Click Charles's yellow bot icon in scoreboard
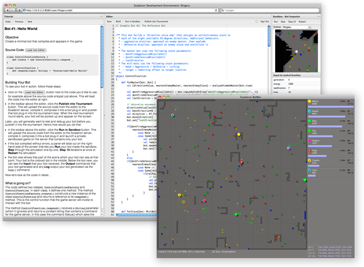The height and width of the screenshot is (267, 364). click(x=309, y=161)
